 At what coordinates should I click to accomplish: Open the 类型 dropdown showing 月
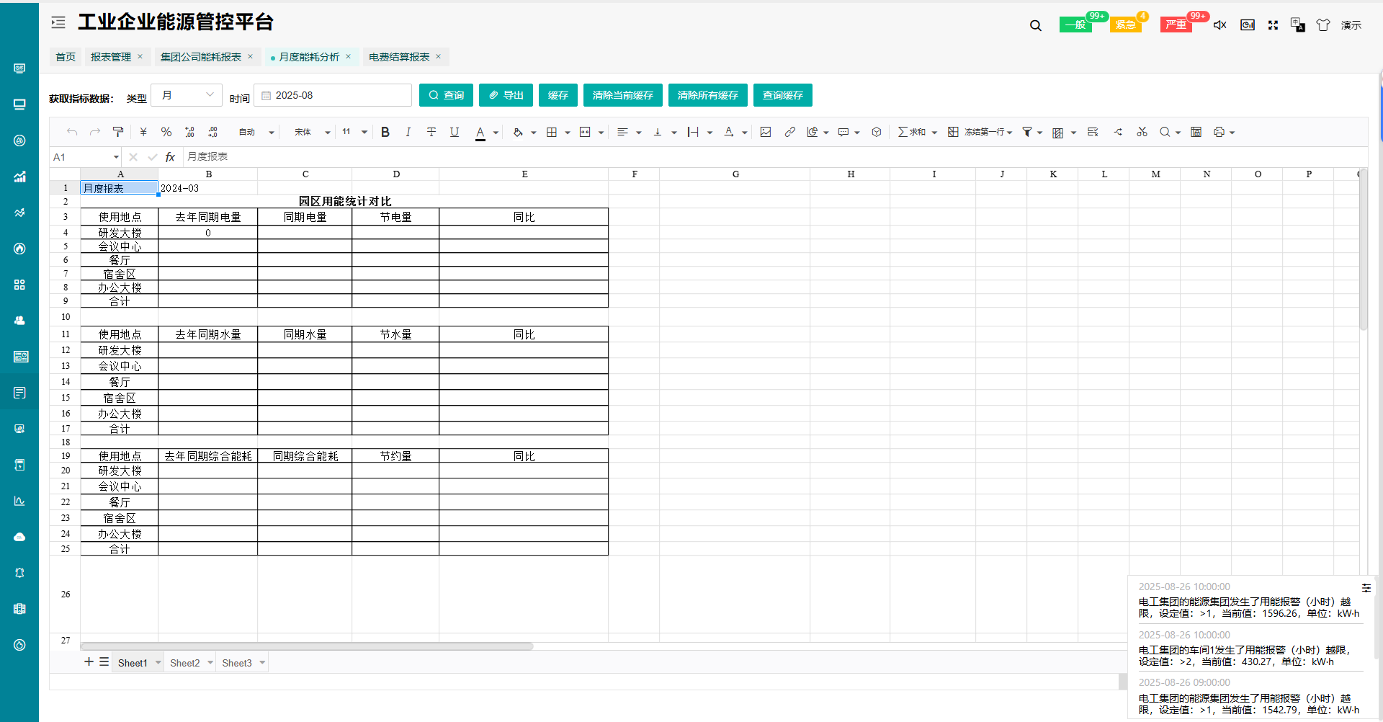(187, 95)
